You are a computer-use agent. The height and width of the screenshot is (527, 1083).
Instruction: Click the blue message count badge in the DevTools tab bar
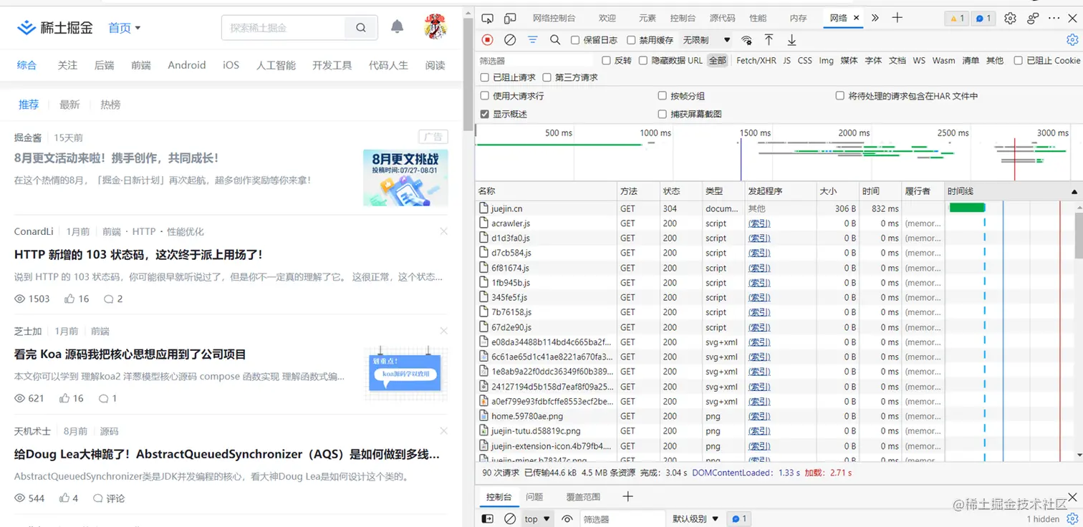pyautogui.click(x=983, y=19)
